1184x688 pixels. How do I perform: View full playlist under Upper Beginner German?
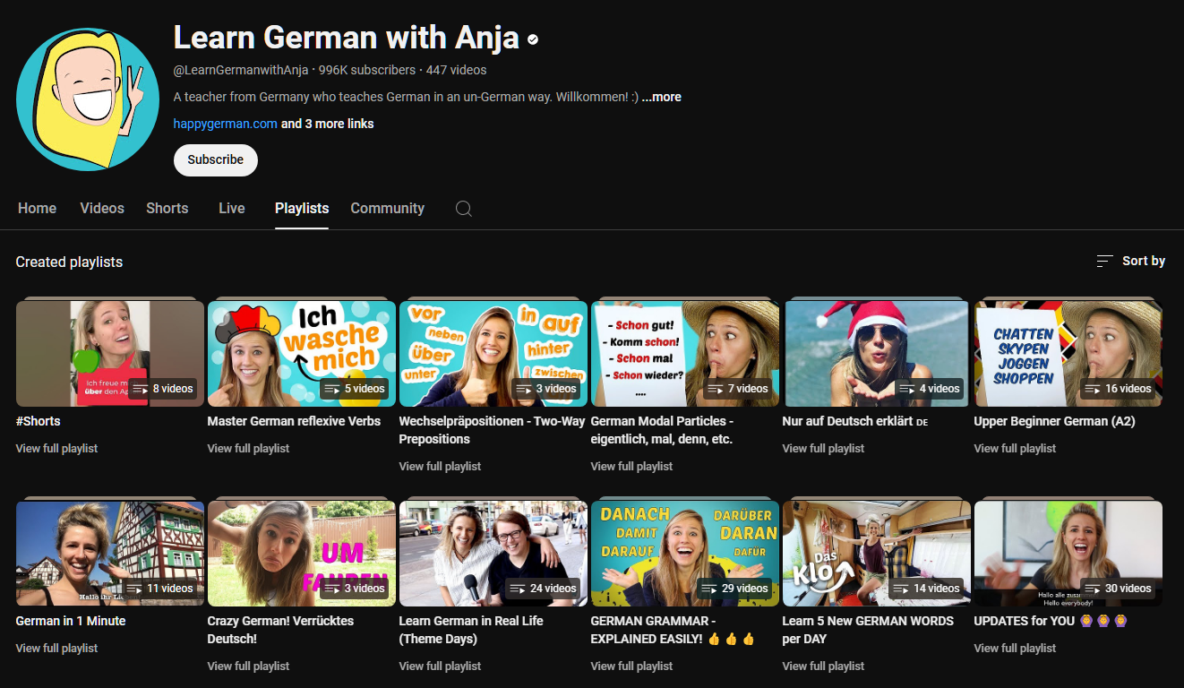click(1015, 448)
